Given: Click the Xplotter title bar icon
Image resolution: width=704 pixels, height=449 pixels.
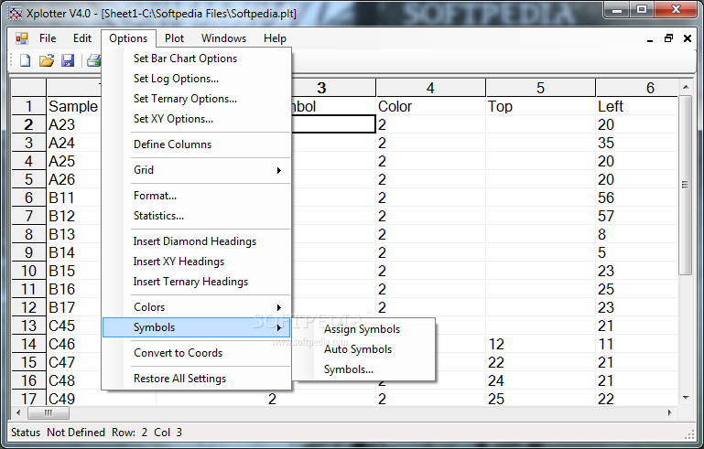Looking at the screenshot, I should click(16, 14).
